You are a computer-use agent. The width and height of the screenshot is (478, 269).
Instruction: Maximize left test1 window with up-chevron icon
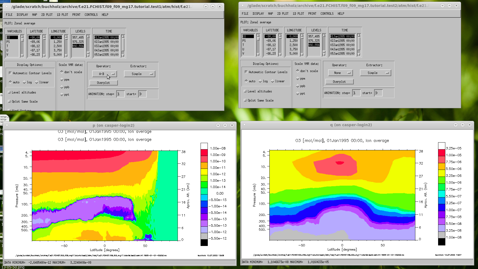click(213, 6)
